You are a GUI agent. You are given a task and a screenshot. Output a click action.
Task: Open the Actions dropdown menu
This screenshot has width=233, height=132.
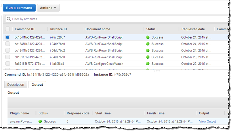[x=48, y=8]
